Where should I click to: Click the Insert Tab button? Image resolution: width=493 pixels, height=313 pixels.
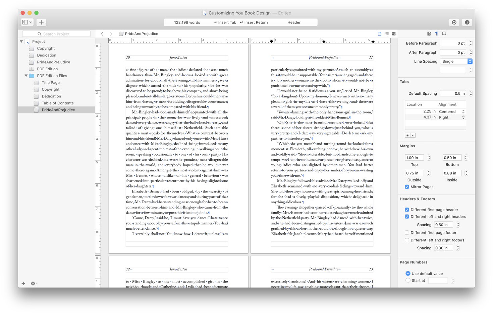pyautogui.click(x=225, y=22)
